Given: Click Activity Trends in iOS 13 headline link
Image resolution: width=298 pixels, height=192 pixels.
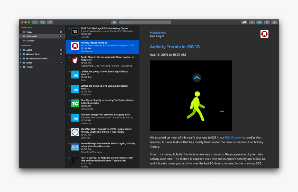Looking at the screenshot, I should pos(175,47).
